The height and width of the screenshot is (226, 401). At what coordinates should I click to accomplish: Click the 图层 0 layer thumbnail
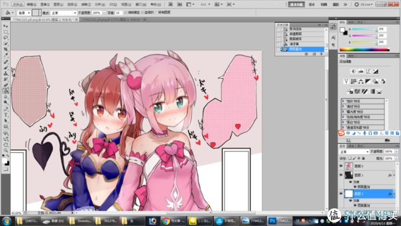(349, 166)
